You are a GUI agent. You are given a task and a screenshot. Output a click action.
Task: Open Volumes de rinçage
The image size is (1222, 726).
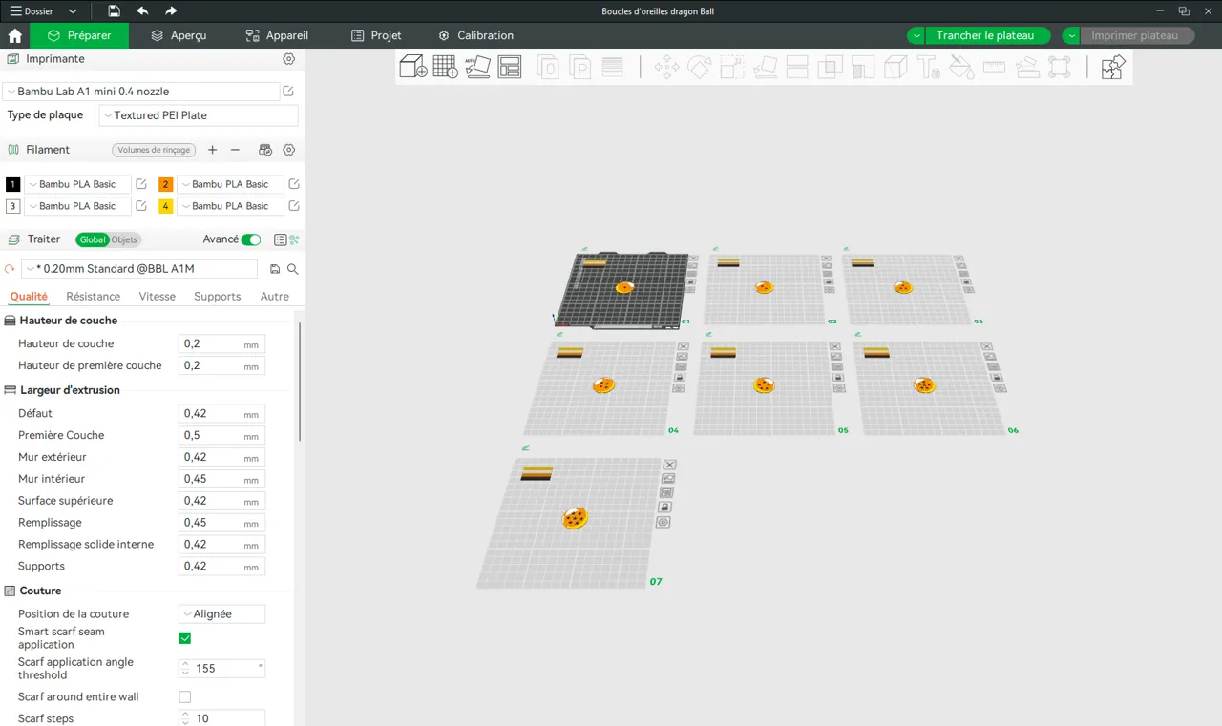[x=154, y=150]
